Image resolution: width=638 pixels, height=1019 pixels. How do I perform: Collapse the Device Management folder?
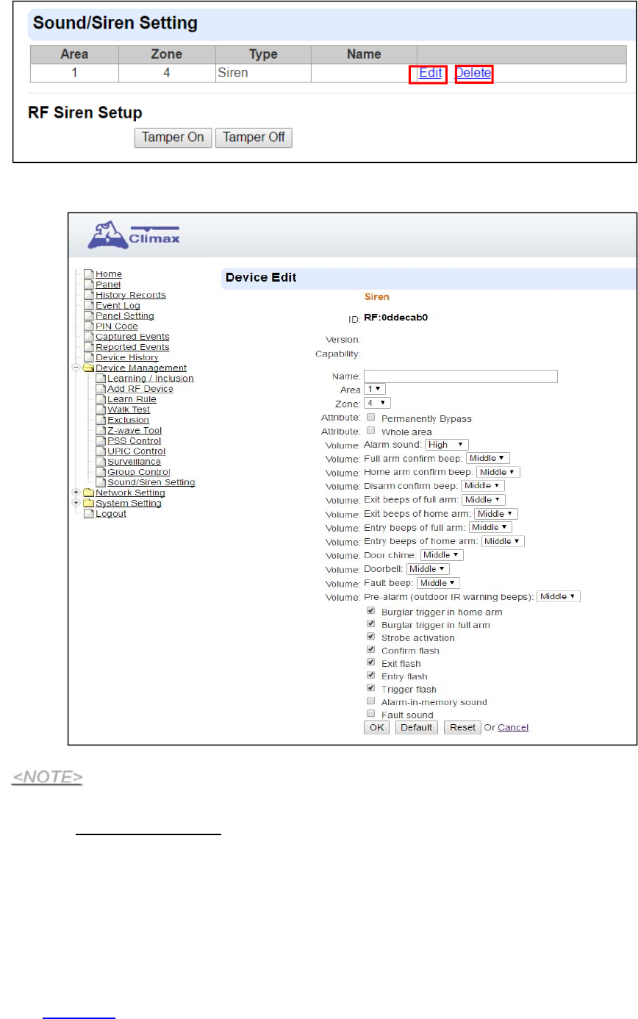click(x=76, y=368)
